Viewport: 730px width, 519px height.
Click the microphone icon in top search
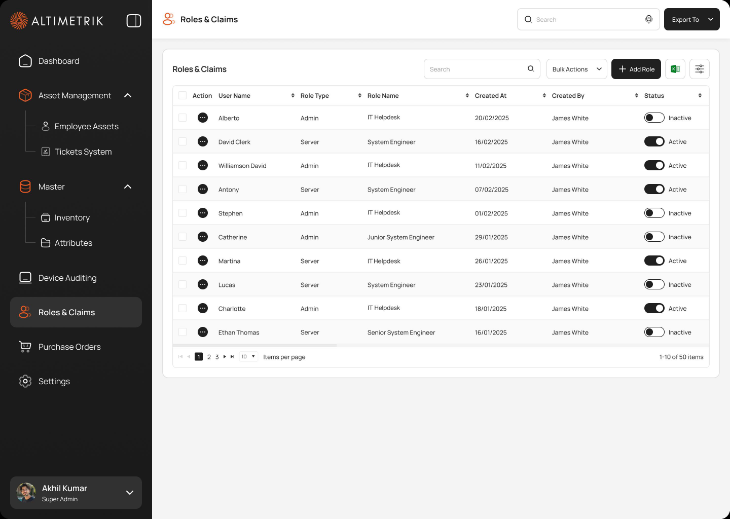(648, 19)
